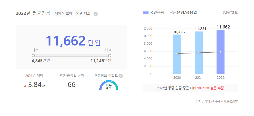Click the 2021 x-axis label
The height and width of the screenshot is (116, 254).
[x=199, y=77]
